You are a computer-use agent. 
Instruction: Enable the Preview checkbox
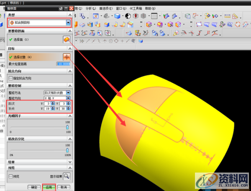coord(11,177)
